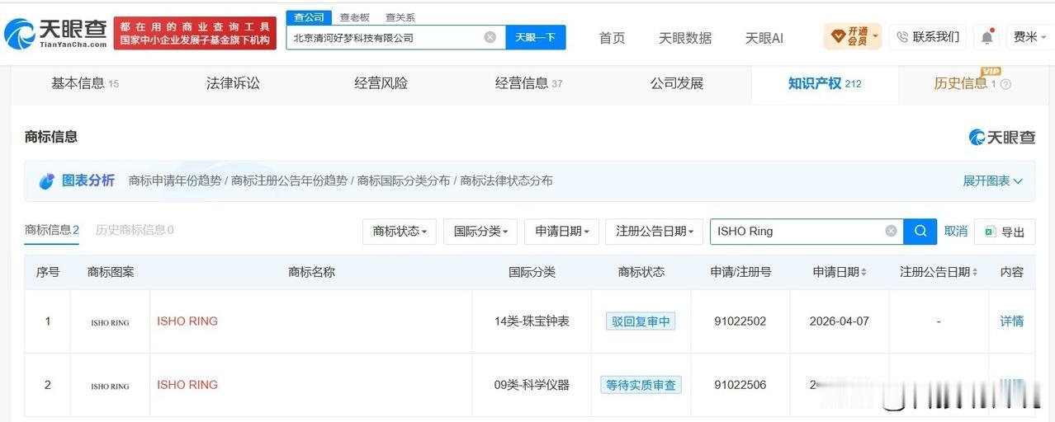Click the red 国家中小企业发展子基金 banner
The image size is (1055, 422).
(195, 33)
